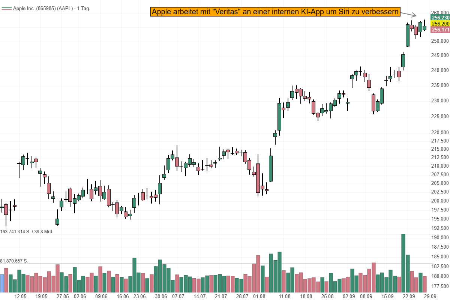Select the orange Veritas annotation text box

[x=275, y=12]
